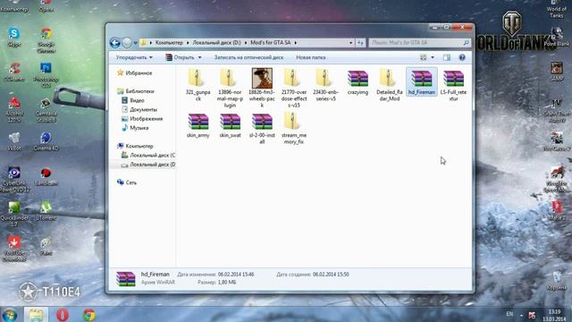Image resolution: width=572 pixels, height=322 pixels.
Task: Open the Cinema 4D desktop shortcut
Action: click(46, 141)
